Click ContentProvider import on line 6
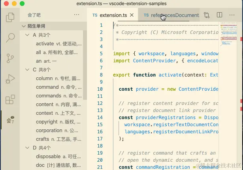Viewport: 243px width, 170px height. coord(154,61)
